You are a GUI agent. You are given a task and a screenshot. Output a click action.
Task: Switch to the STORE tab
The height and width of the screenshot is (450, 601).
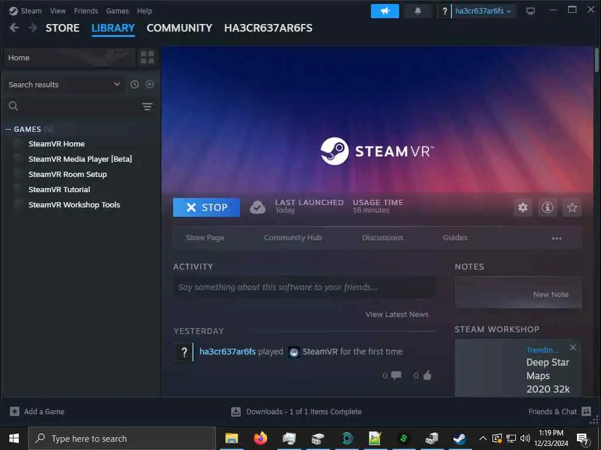(62, 28)
